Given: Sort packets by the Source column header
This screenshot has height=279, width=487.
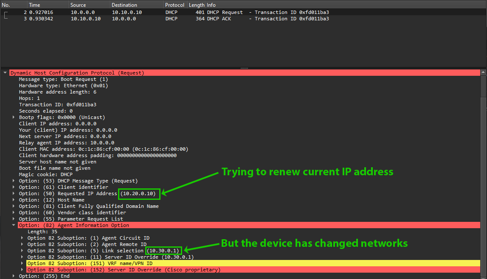Looking at the screenshot, I should (90, 5).
